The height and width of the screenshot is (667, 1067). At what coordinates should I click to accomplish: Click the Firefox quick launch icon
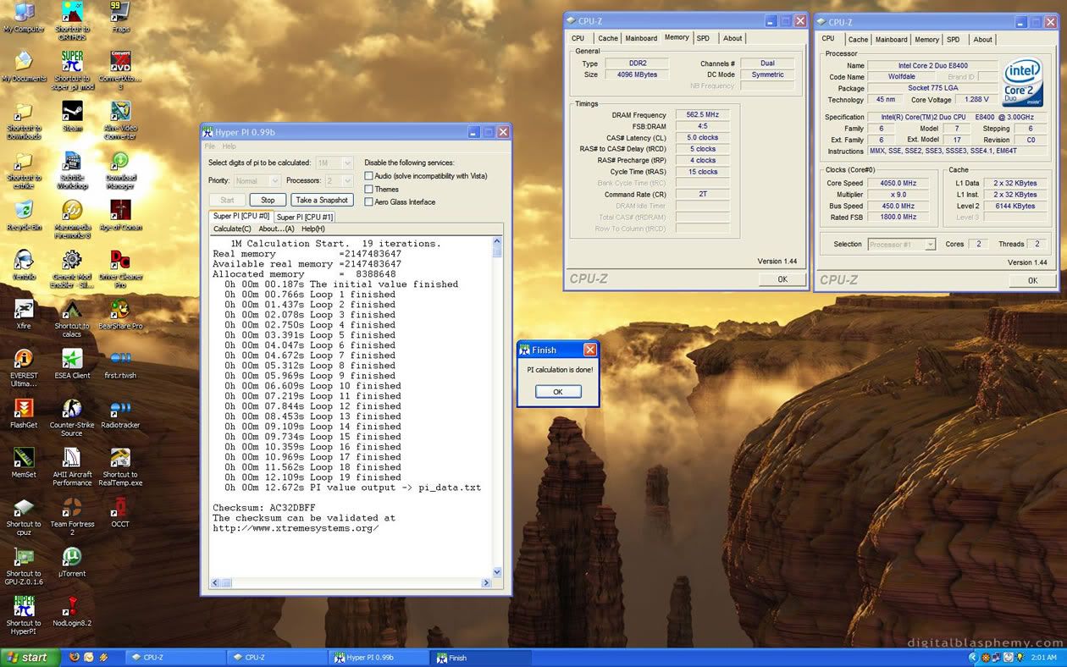(x=75, y=657)
